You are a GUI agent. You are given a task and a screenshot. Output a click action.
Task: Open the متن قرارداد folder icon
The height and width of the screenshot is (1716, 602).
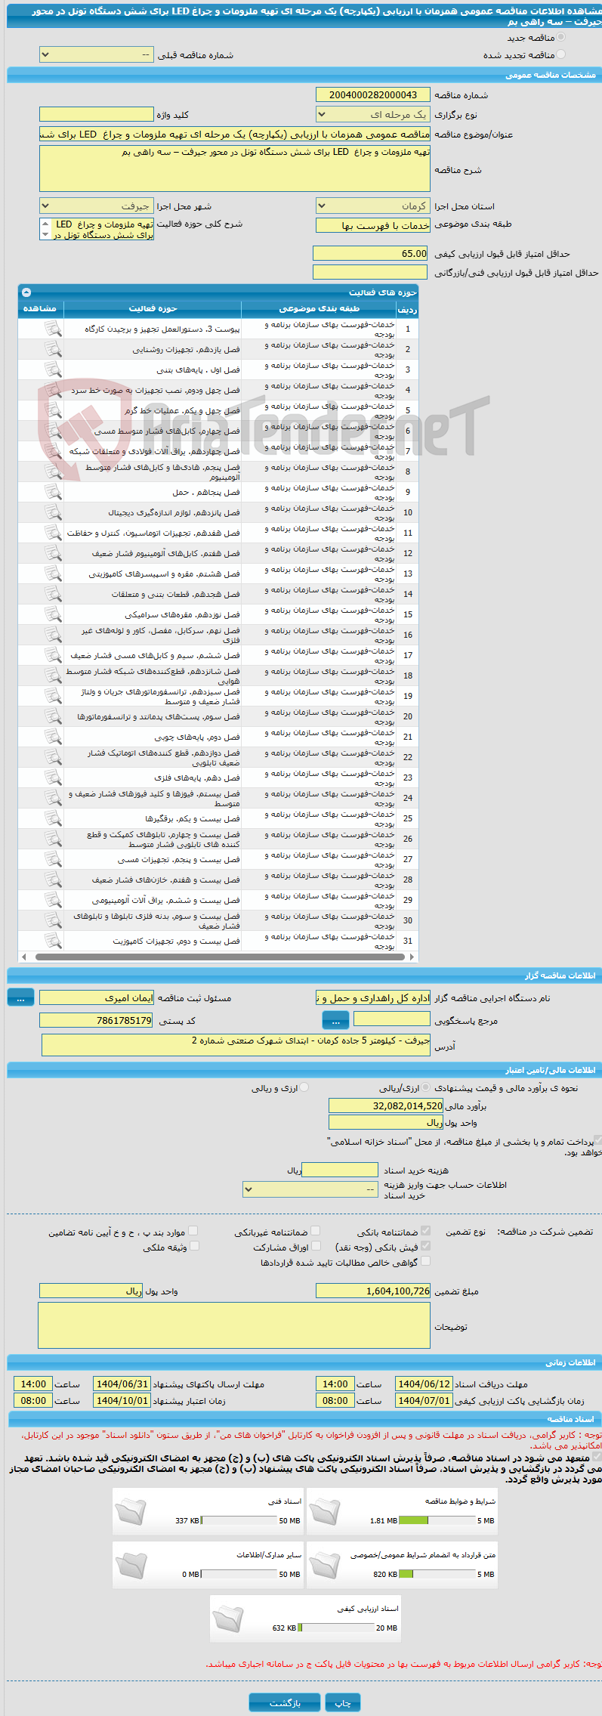pos(325,1565)
